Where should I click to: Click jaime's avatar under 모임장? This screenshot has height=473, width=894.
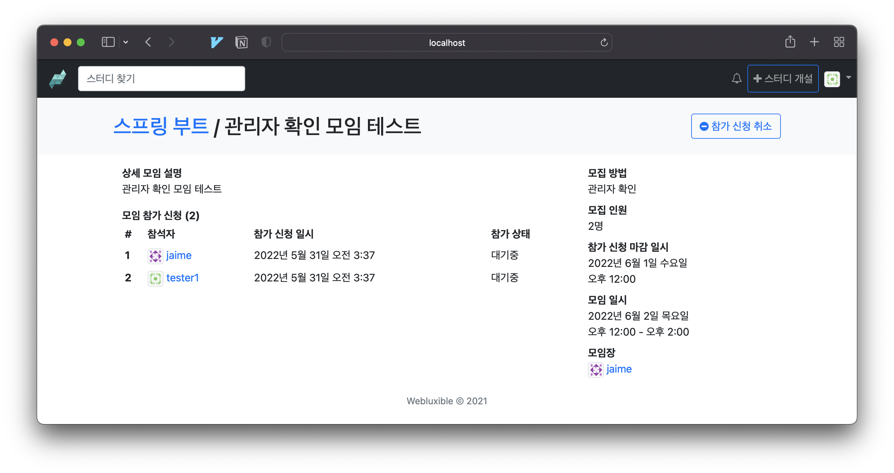596,369
